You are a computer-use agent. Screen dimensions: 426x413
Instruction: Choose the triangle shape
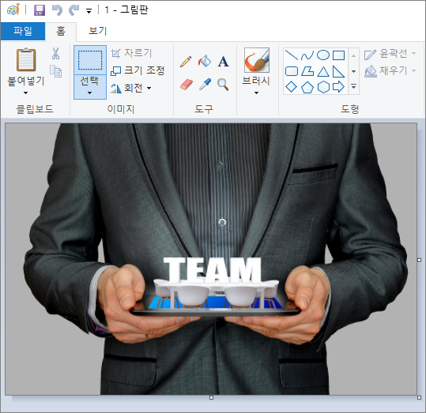[x=323, y=71]
